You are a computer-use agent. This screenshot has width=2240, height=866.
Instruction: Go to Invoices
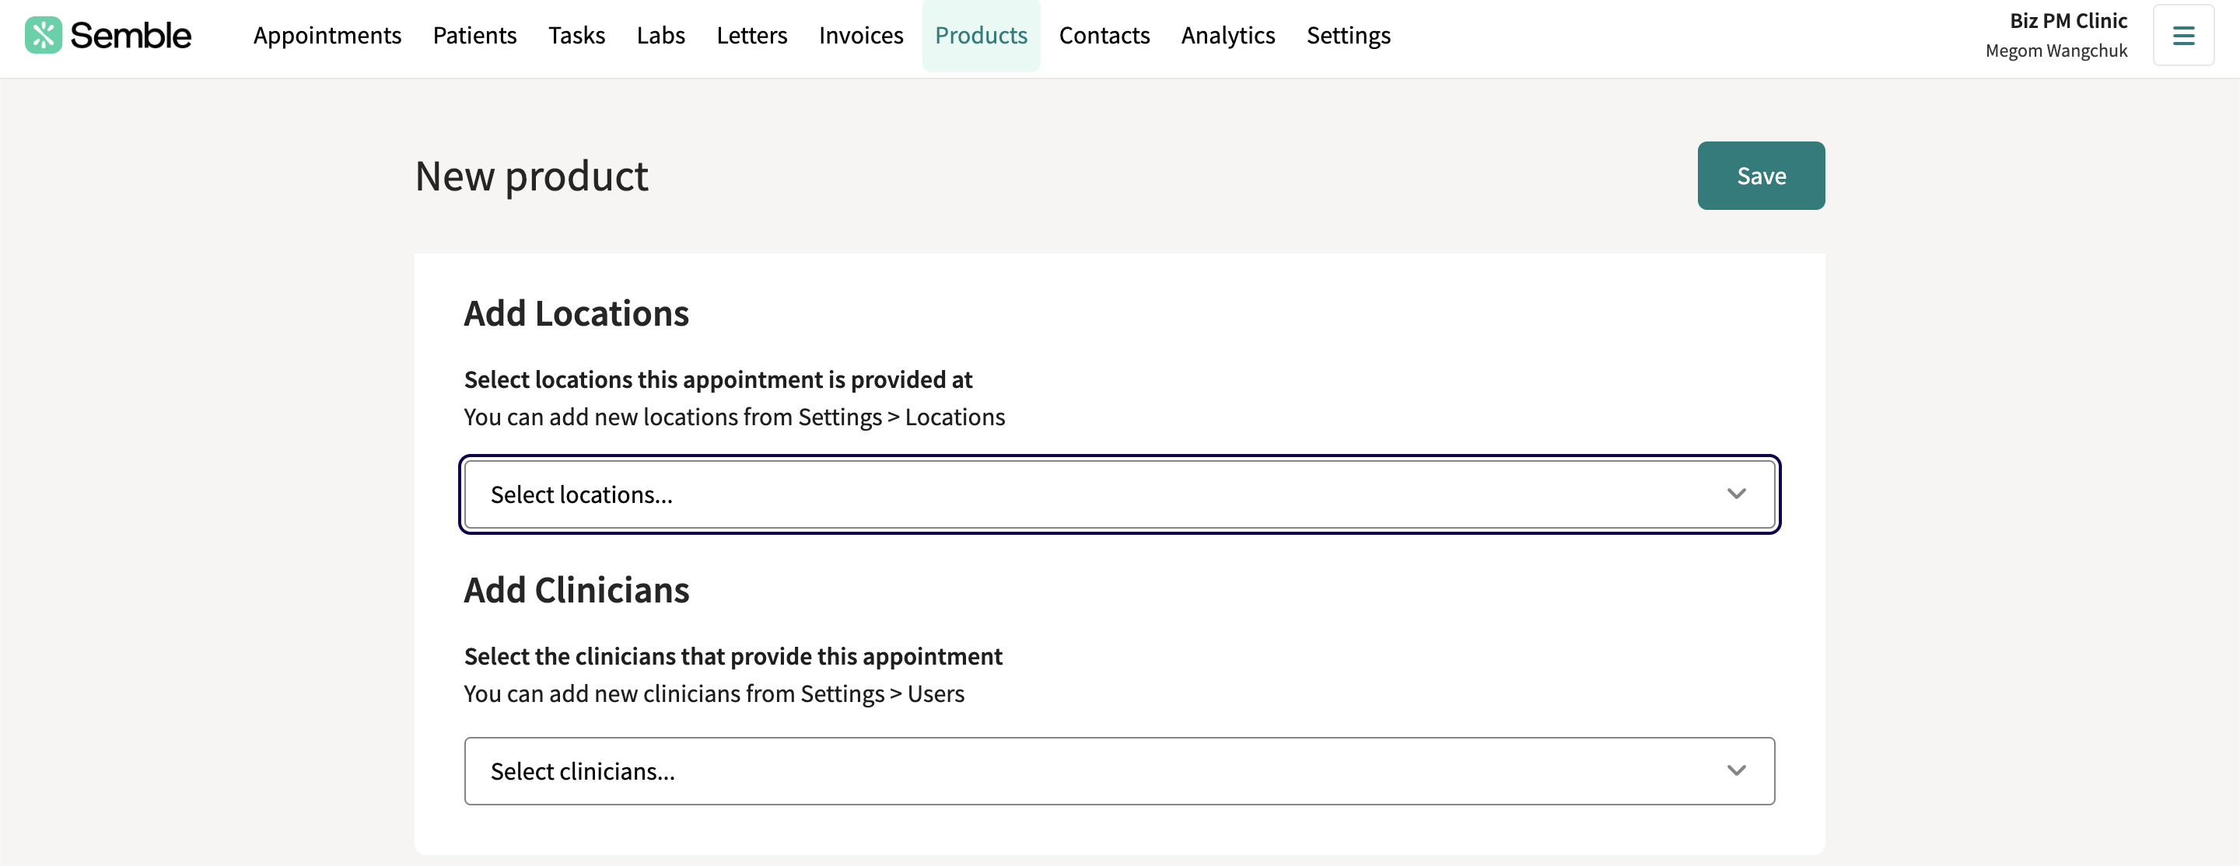861,35
